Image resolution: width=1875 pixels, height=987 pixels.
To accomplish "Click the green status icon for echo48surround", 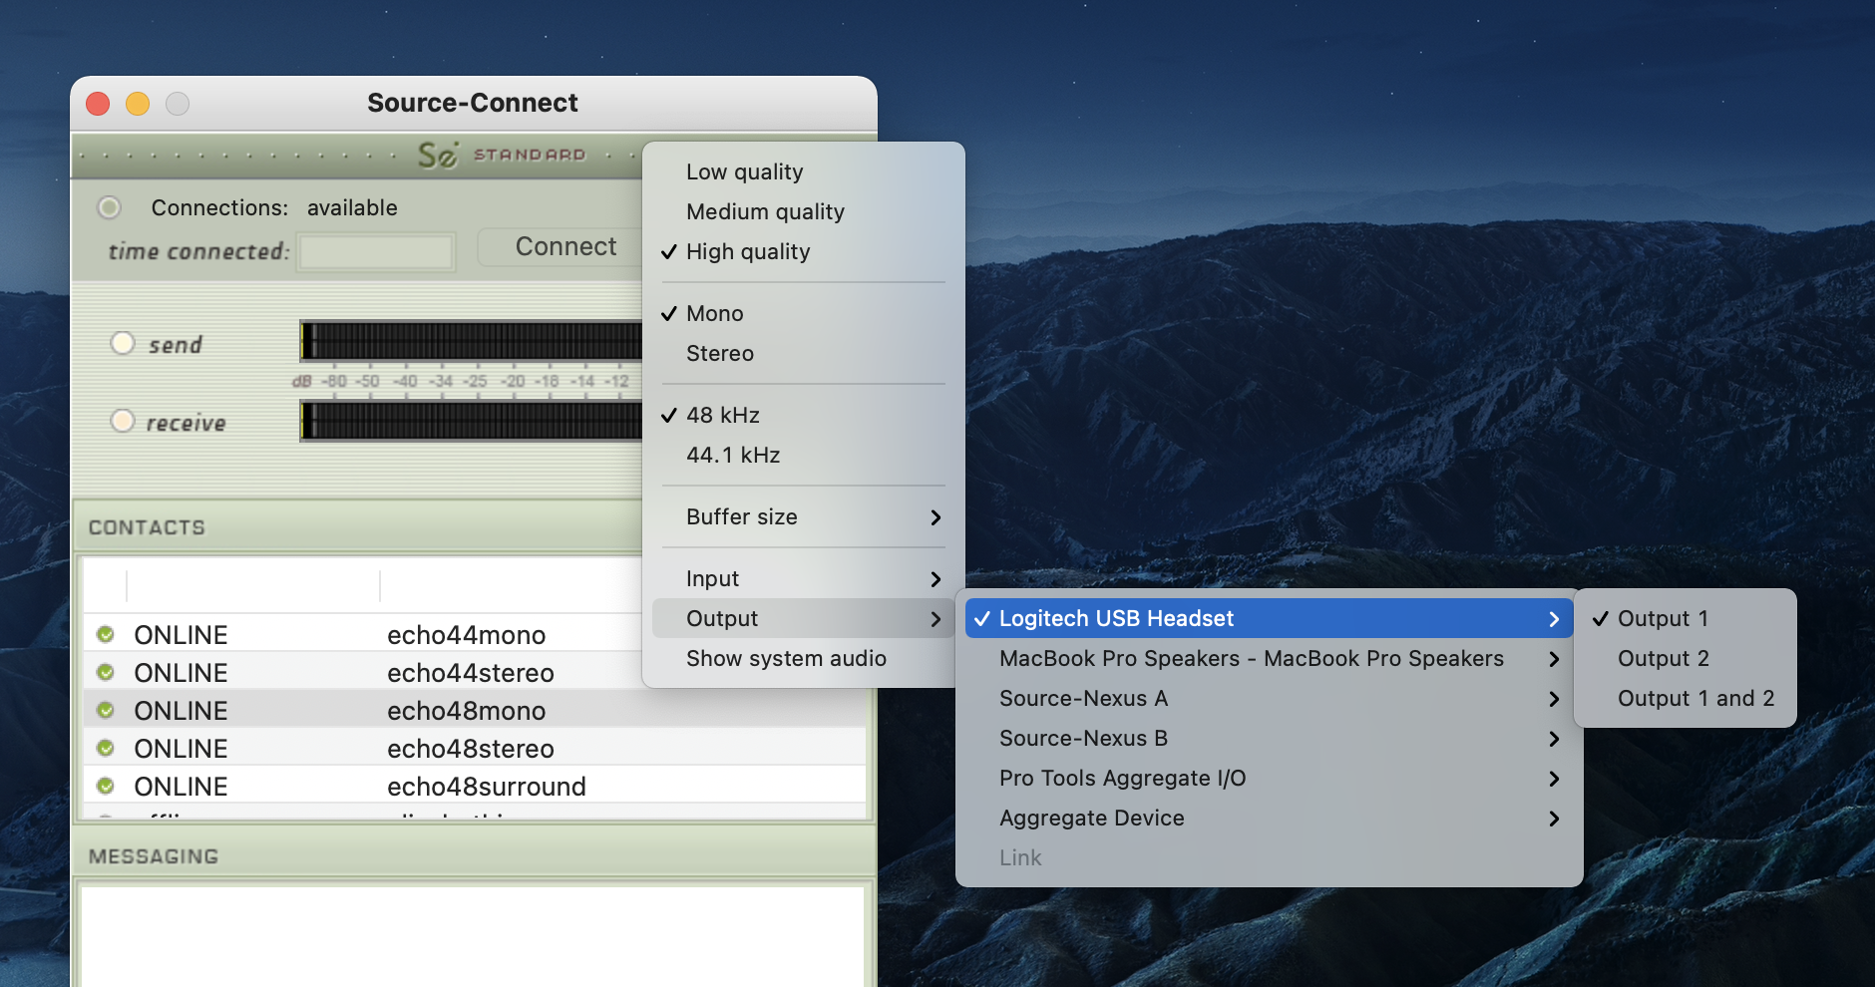I will (106, 787).
